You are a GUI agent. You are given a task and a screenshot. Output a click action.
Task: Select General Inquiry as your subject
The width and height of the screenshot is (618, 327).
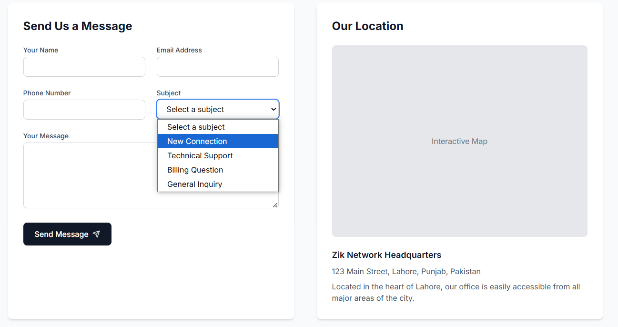[x=194, y=184]
